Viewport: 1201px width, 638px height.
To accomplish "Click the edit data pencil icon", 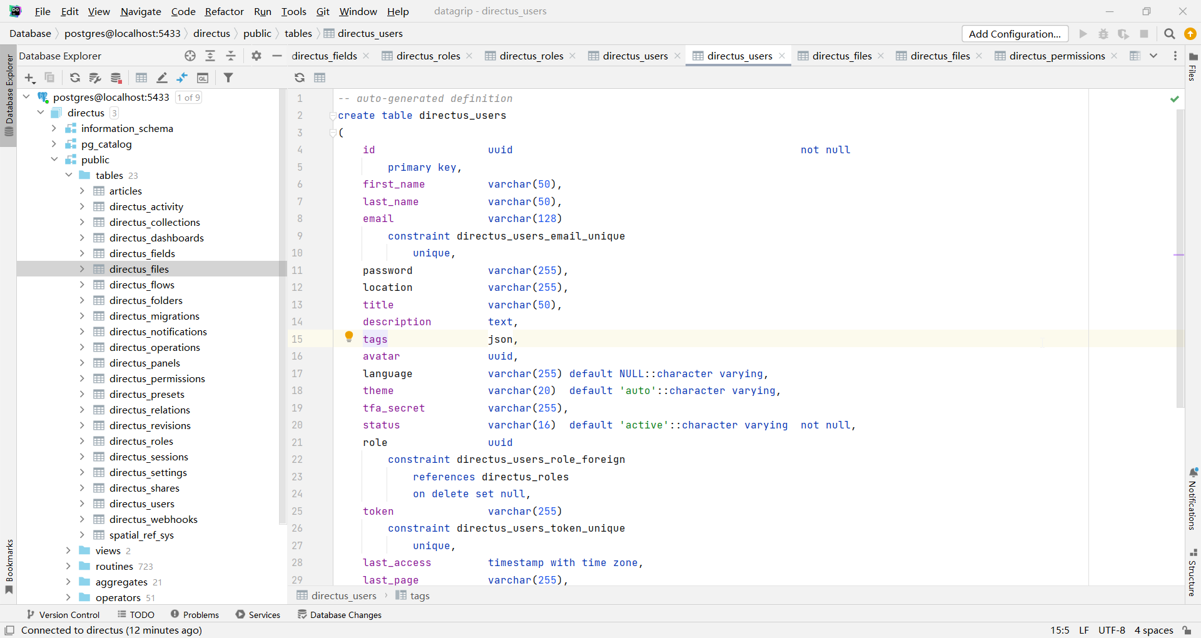I will coord(161,78).
